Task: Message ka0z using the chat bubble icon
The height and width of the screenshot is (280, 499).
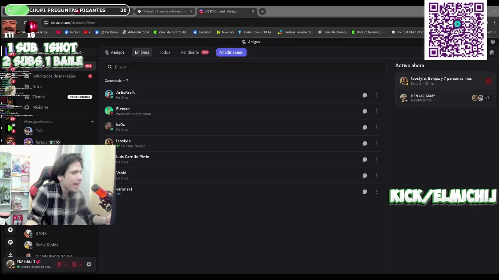Action: pyautogui.click(x=365, y=127)
